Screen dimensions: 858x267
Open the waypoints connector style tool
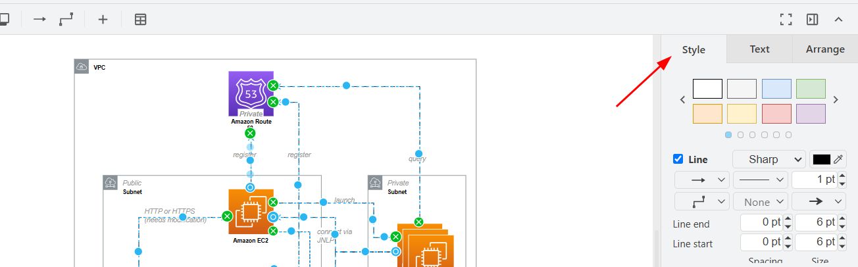(x=66, y=20)
